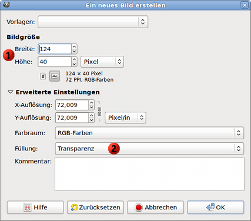Click into the Höhe height field
The image size is (251, 221).
click(55, 62)
